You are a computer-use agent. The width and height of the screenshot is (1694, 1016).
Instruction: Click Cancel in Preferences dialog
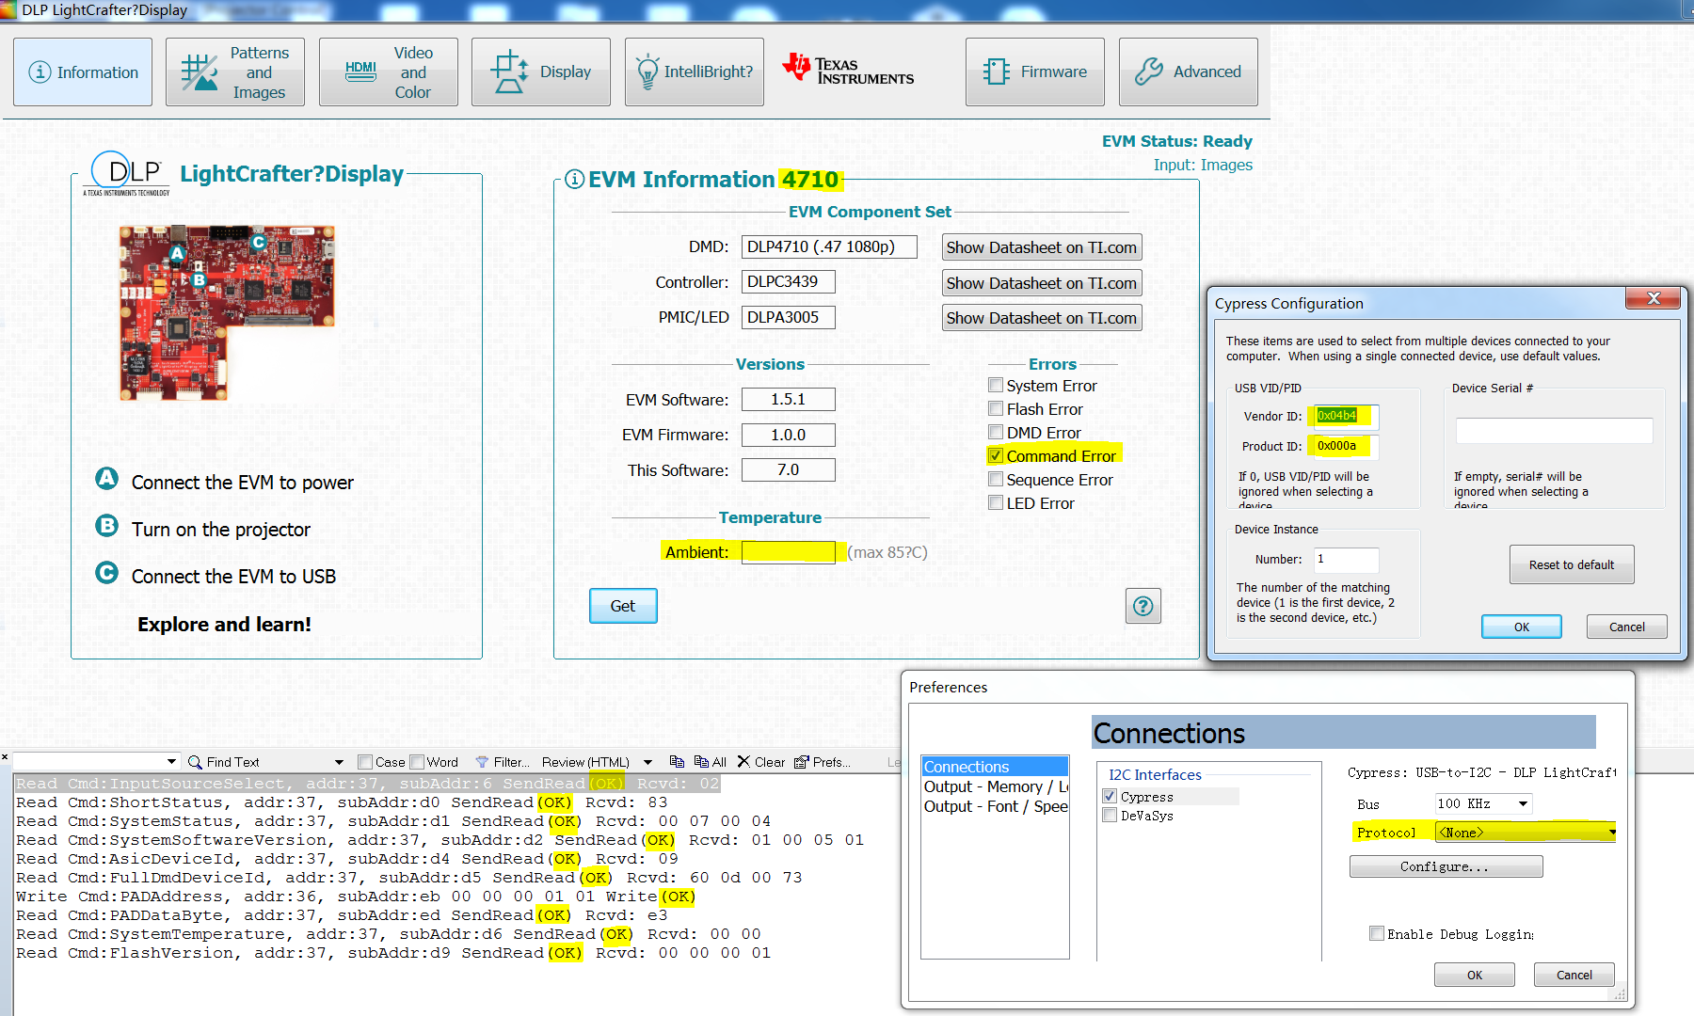click(x=1574, y=975)
